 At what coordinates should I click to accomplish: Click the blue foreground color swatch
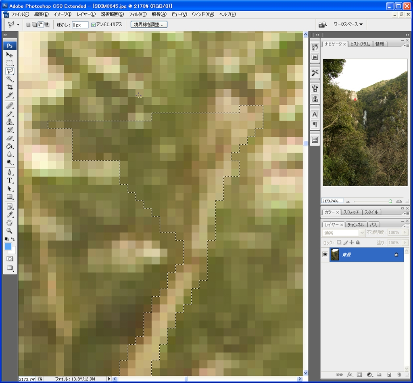8,246
